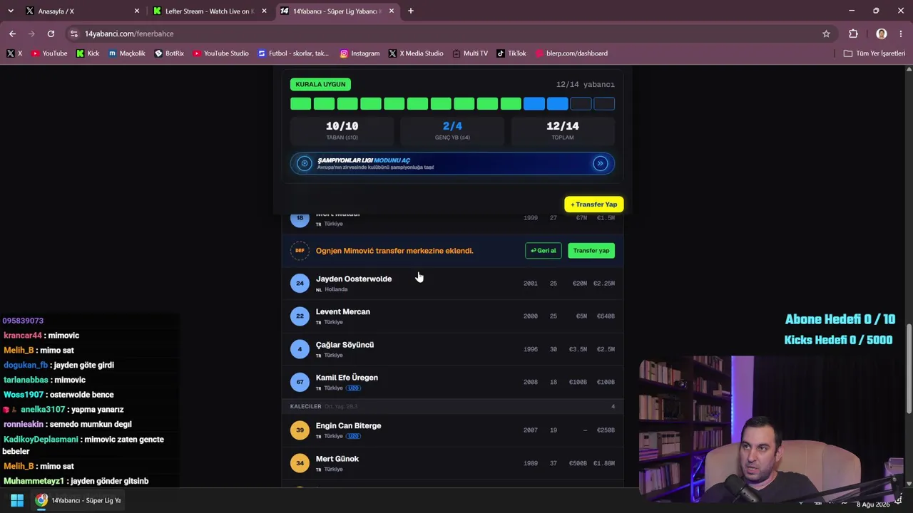Open the Multi TV bookmark
The width and height of the screenshot is (913, 513).
pos(469,53)
